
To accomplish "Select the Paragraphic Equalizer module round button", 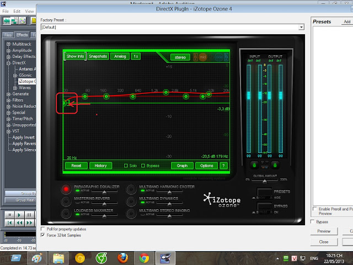I will coord(66,189).
